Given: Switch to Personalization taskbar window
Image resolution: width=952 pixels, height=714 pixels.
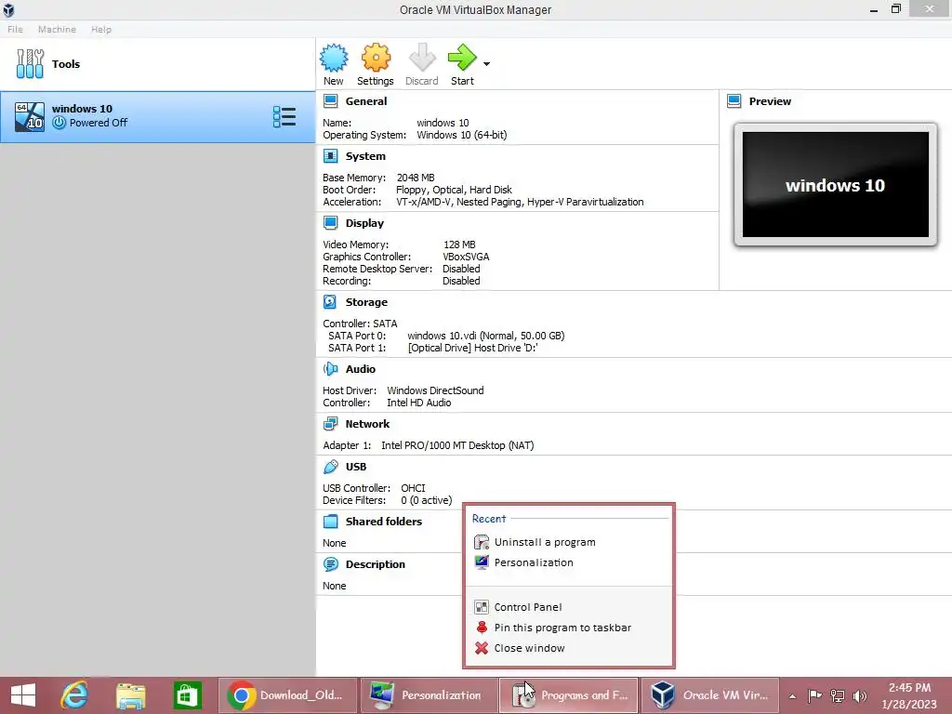Looking at the screenshot, I should pyautogui.click(x=428, y=695).
